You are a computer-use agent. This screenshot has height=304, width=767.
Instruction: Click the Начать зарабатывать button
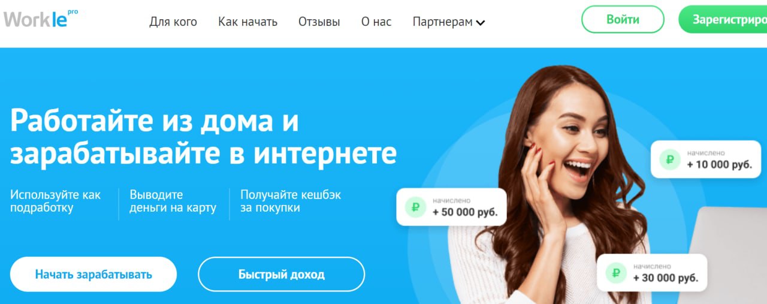[x=93, y=275]
